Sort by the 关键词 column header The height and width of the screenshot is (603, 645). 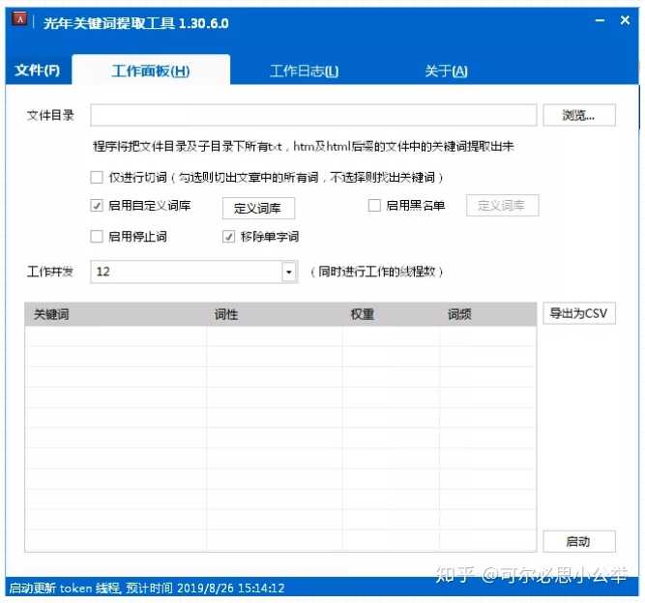[116, 314]
